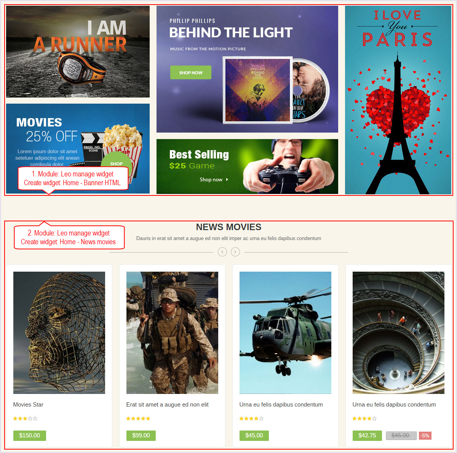This screenshot has height=453, width=457.
Task: Click the -5% discount badge
Action: coord(425,435)
